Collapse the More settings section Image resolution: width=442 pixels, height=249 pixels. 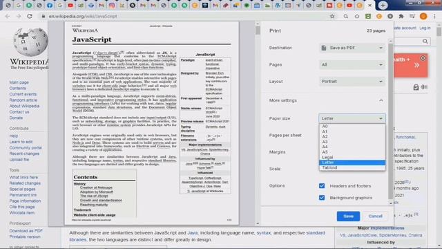[381, 100]
